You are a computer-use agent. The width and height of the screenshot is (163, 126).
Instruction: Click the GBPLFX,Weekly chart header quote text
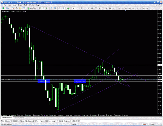(14, 11)
